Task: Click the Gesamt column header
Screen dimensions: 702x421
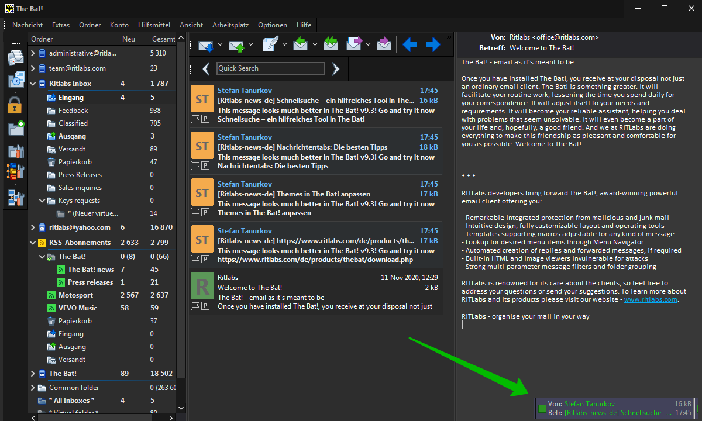Action: coord(162,39)
